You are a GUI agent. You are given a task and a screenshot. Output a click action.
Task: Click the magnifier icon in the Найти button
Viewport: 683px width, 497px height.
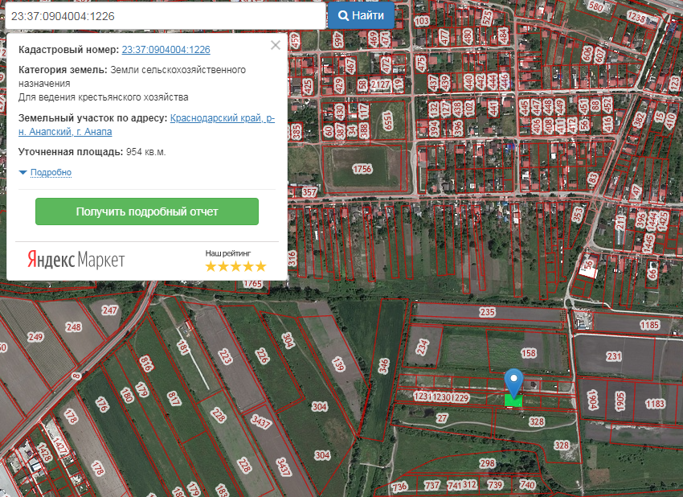tap(343, 16)
